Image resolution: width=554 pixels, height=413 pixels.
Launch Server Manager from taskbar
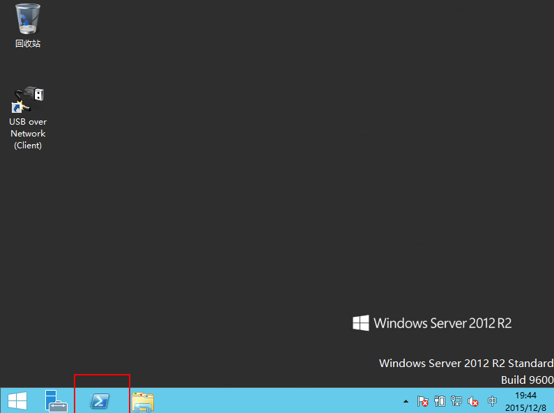coord(56,401)
